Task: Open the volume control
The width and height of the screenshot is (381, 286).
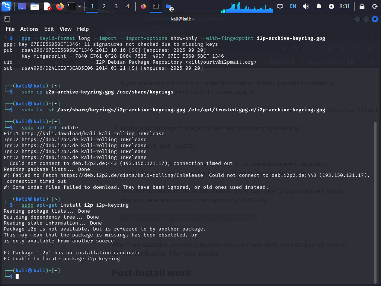Action: click(x=306, y=6)
